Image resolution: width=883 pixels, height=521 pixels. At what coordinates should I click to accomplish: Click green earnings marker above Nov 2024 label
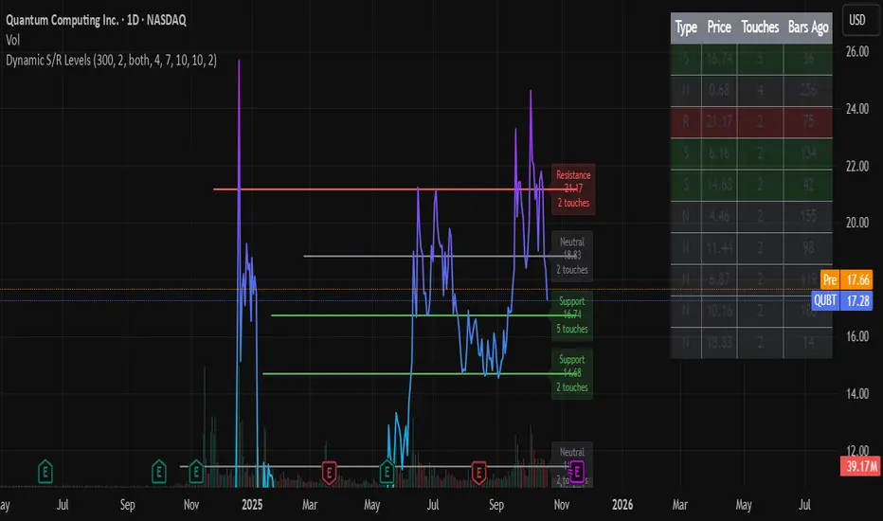196,470
